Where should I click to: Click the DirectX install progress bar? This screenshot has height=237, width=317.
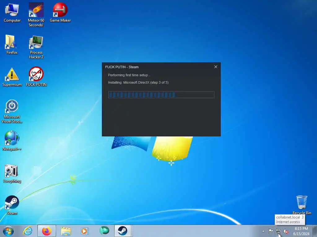(161, 95)
